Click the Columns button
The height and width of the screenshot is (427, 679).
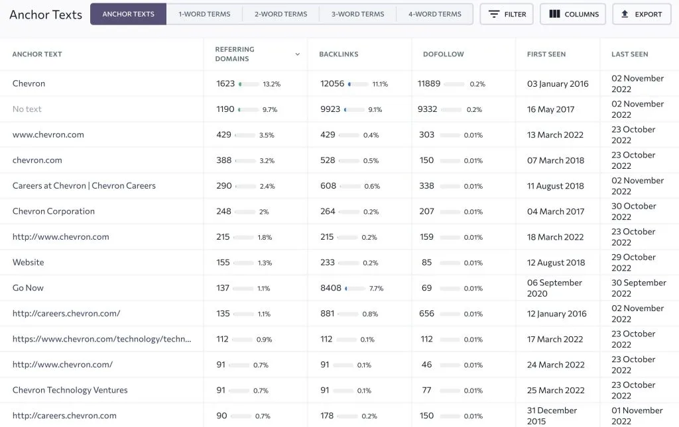coord(573,14)
